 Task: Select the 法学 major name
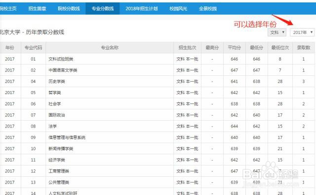pyautogui.click(x=53, y=126)
